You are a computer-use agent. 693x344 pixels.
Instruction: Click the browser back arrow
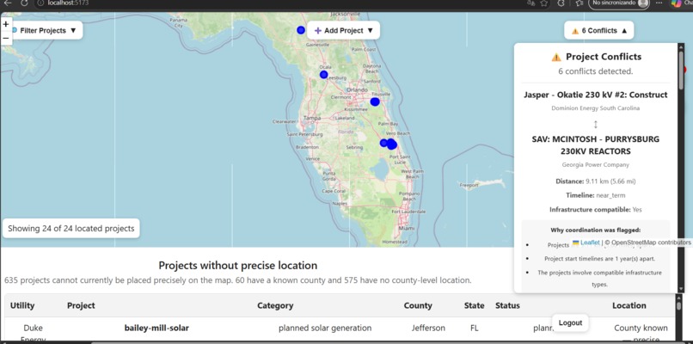8,3
